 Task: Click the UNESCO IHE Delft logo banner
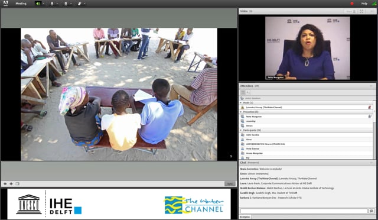coord(49,205)
